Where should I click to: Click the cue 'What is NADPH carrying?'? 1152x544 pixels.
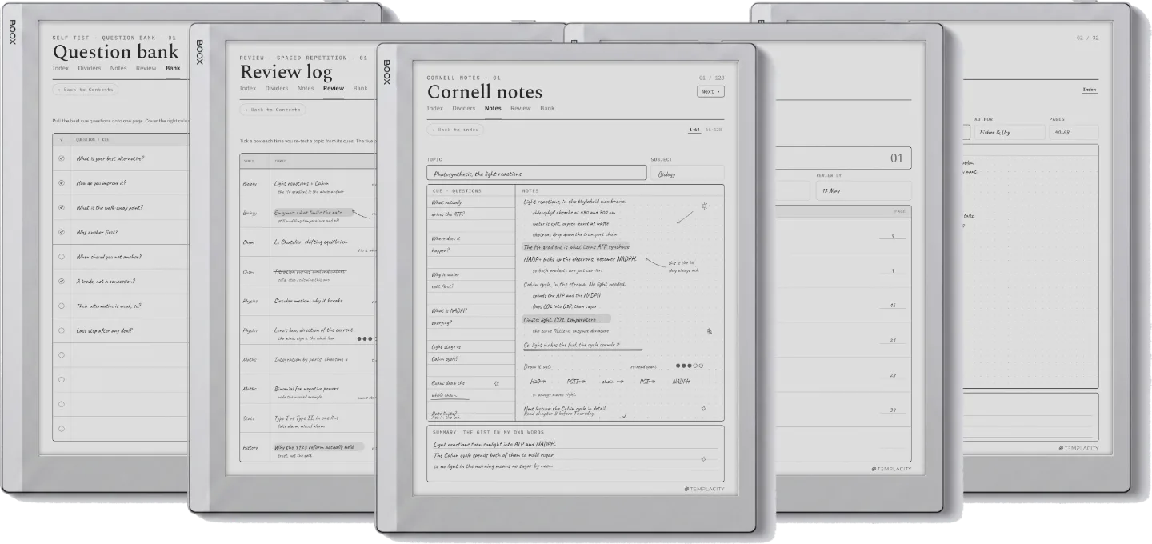tap(448, 317)
